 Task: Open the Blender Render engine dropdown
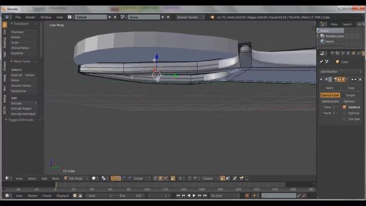pos(190,17)
